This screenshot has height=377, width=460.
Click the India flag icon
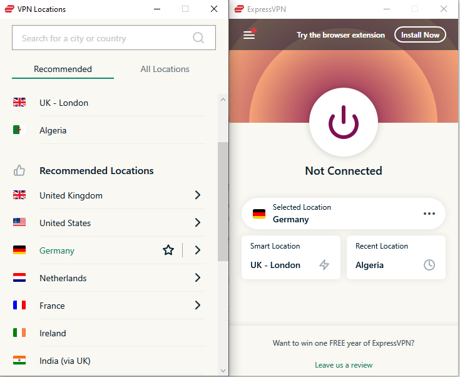pos(19,360)
